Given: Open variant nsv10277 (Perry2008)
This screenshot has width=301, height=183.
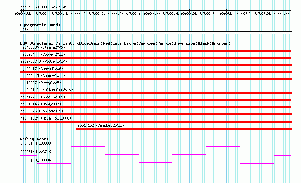Looking at the screenshot, I should [41, 83].
